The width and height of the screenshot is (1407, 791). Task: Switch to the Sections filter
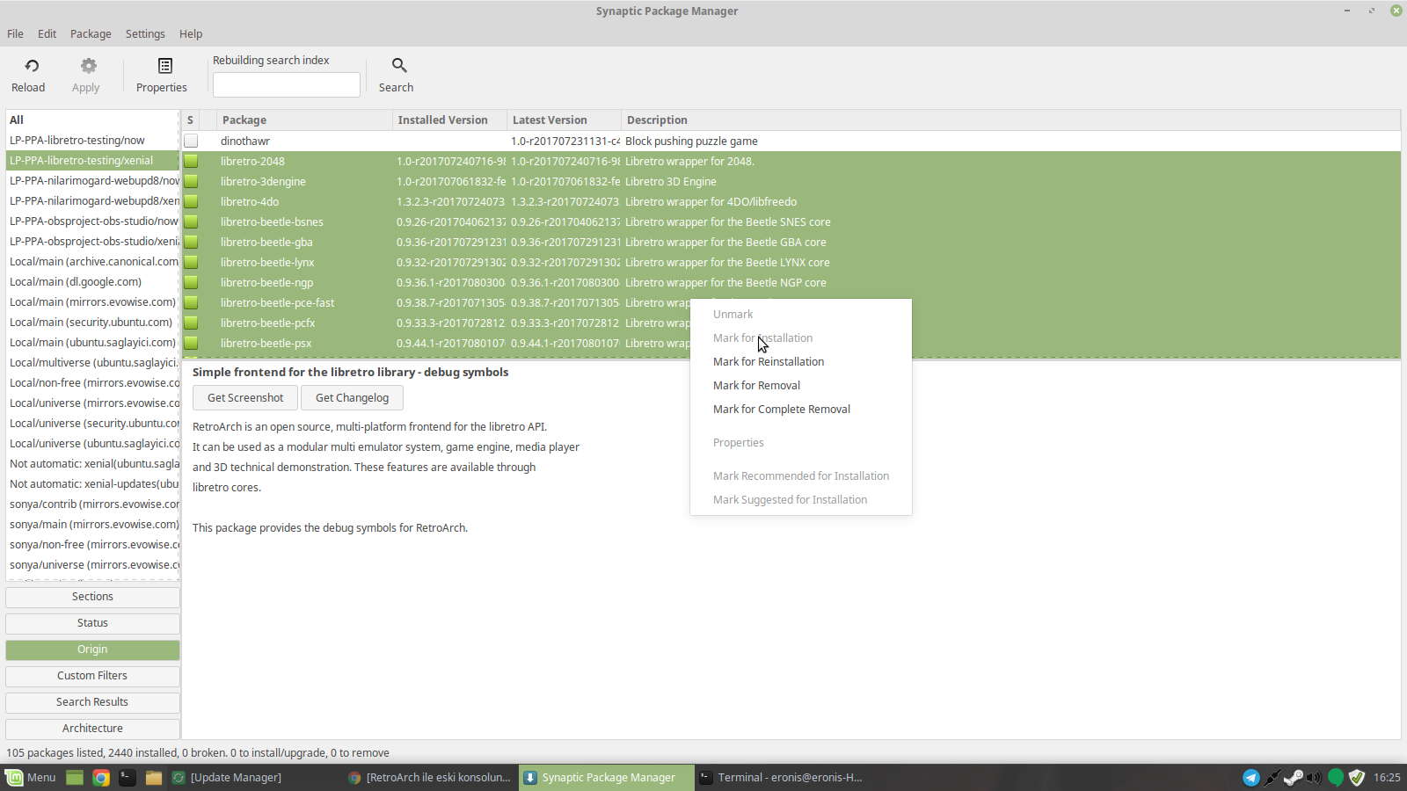click(92, 597)
